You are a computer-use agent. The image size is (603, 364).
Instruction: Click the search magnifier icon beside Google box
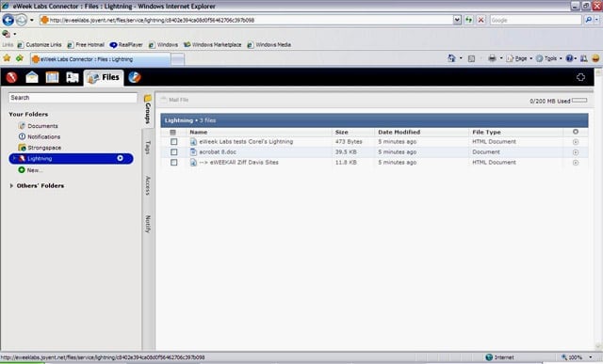[x=588, y=20]
